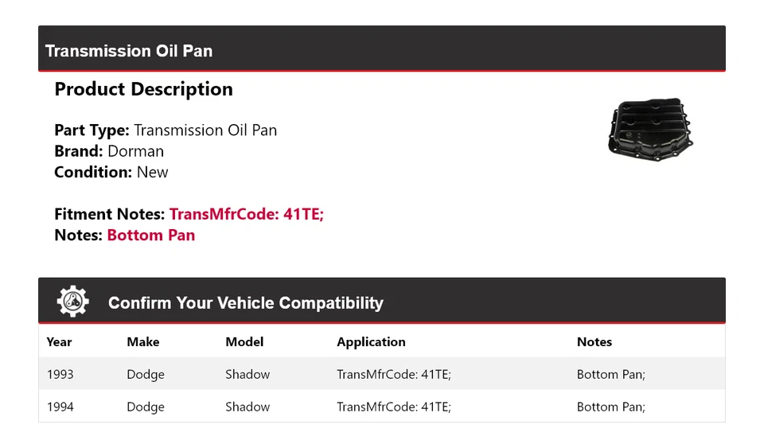This screenshot has height=448, width=764.
Task: Click the Brand: Dorman line
Action: (x=109, y=151)
